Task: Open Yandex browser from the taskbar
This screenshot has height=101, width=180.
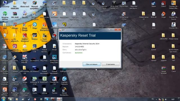Action: point(35,99)
